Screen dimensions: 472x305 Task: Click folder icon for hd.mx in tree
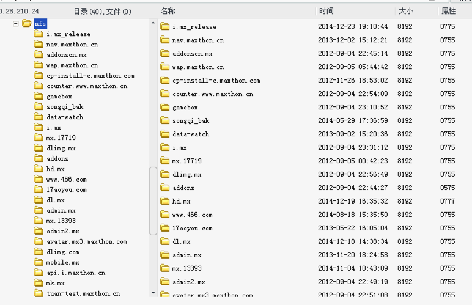39,169
